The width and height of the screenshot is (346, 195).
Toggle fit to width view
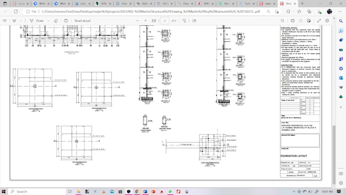point(154,20)
